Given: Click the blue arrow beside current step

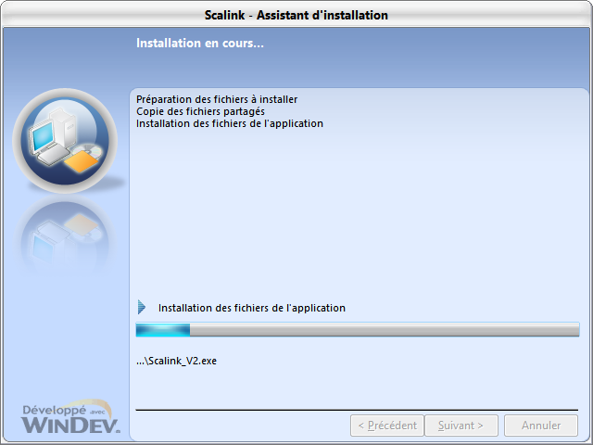Looking at the screenshot, I should coord(142,308).
